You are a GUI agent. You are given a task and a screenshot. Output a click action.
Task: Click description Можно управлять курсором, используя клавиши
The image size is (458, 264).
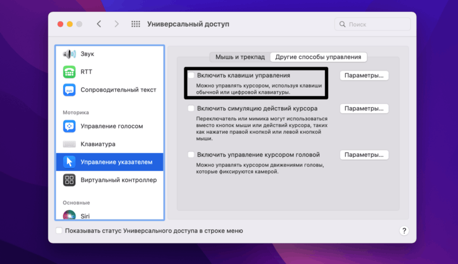259,89
